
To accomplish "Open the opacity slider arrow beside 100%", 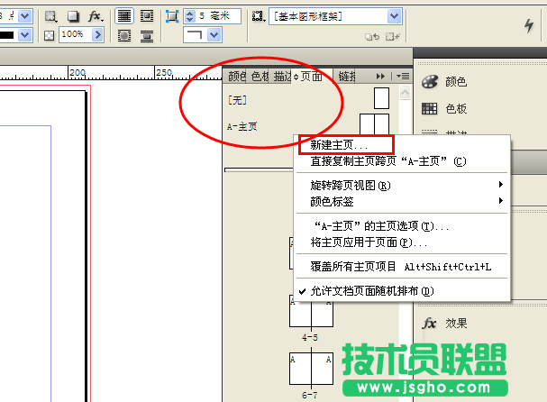I will (98, 34).
